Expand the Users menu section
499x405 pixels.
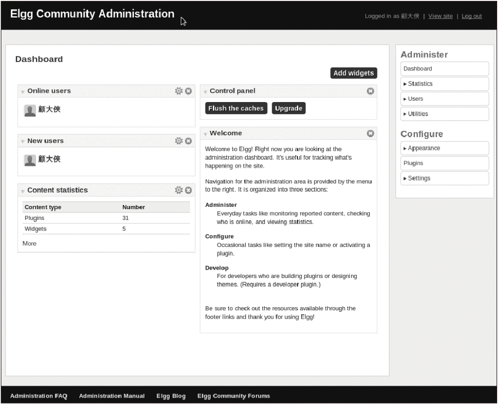pyautogui.click(x=444, y=99)
